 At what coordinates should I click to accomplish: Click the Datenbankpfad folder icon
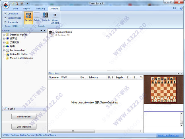pos(7,35)
